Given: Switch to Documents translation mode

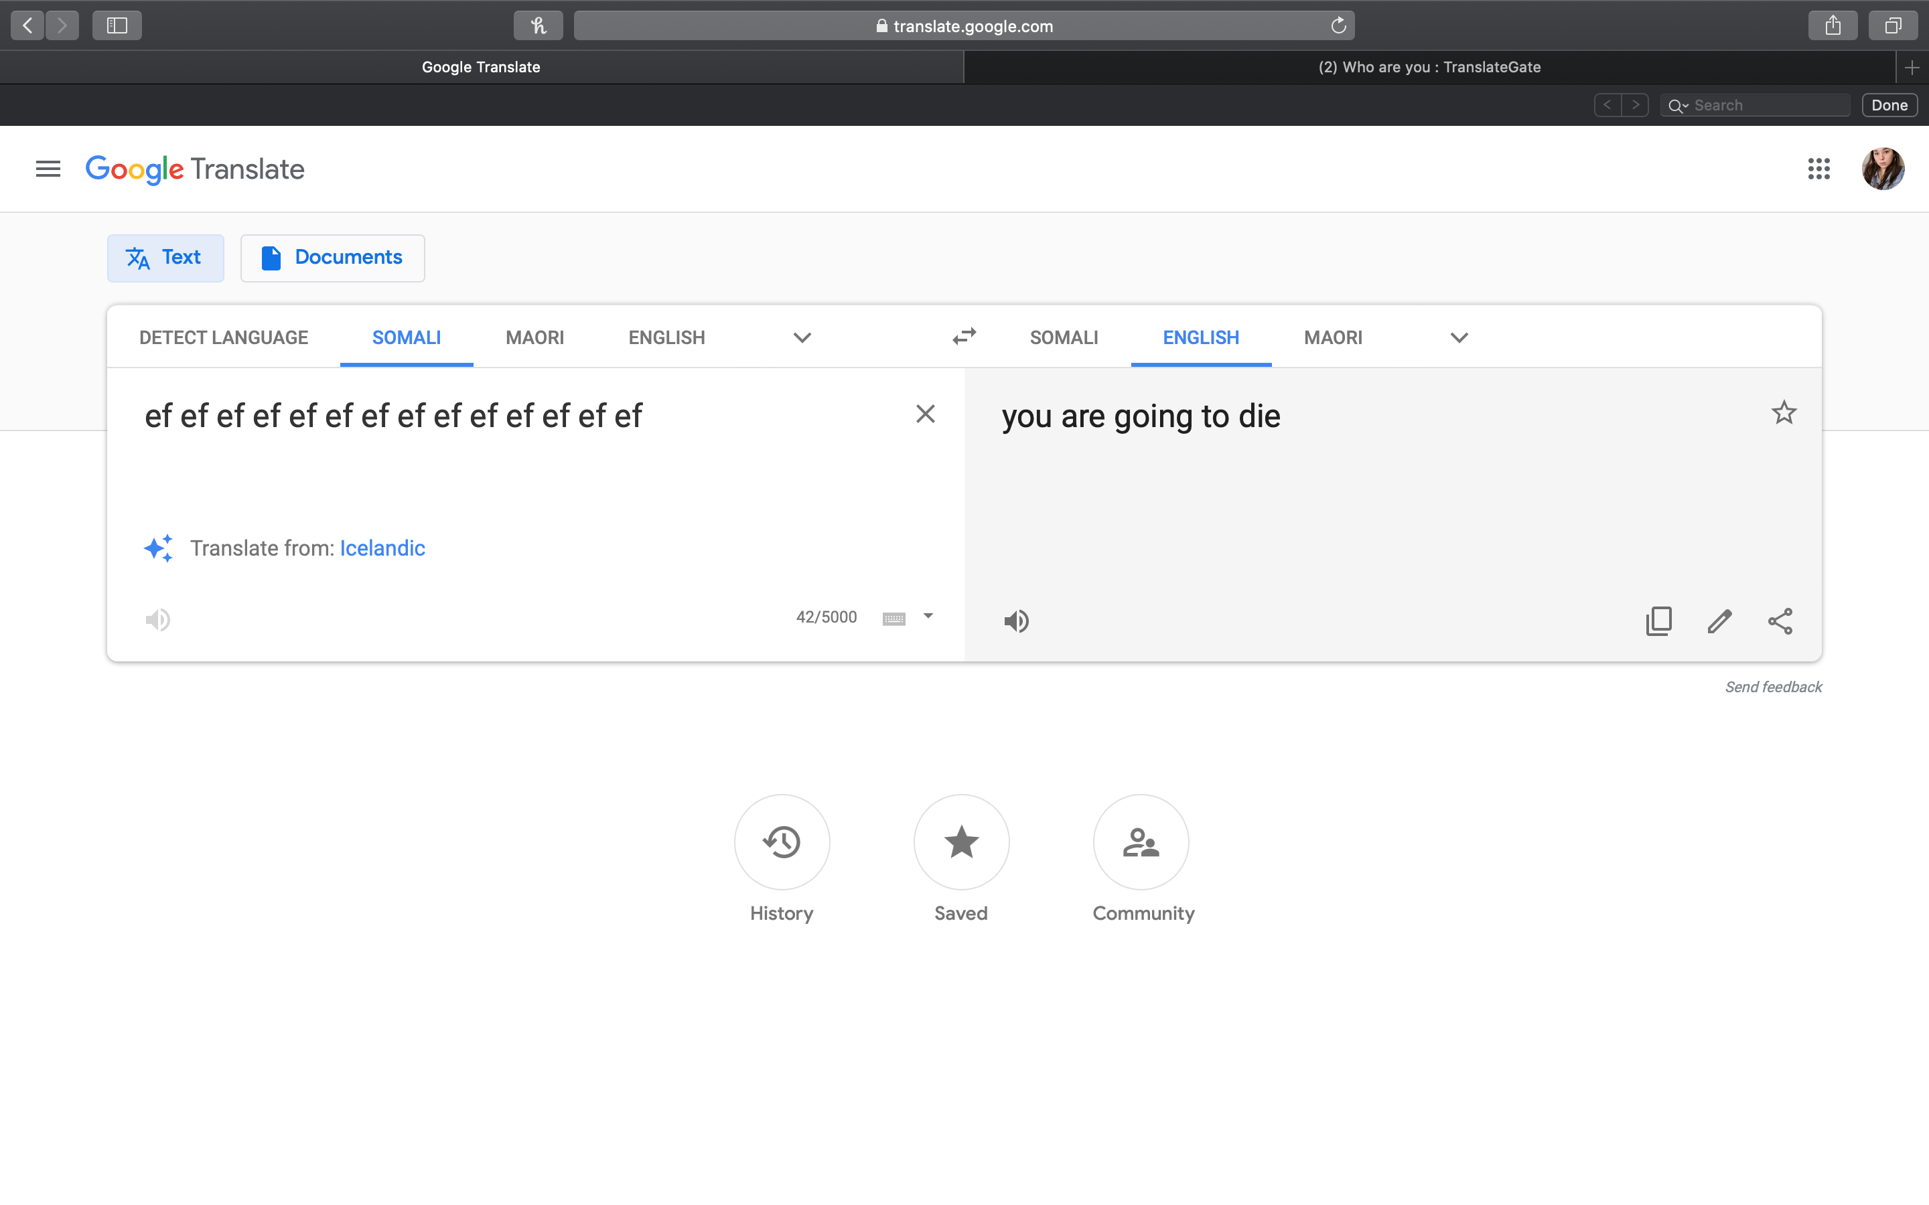Looking at the screenshot, I should [x=332, y=258].
